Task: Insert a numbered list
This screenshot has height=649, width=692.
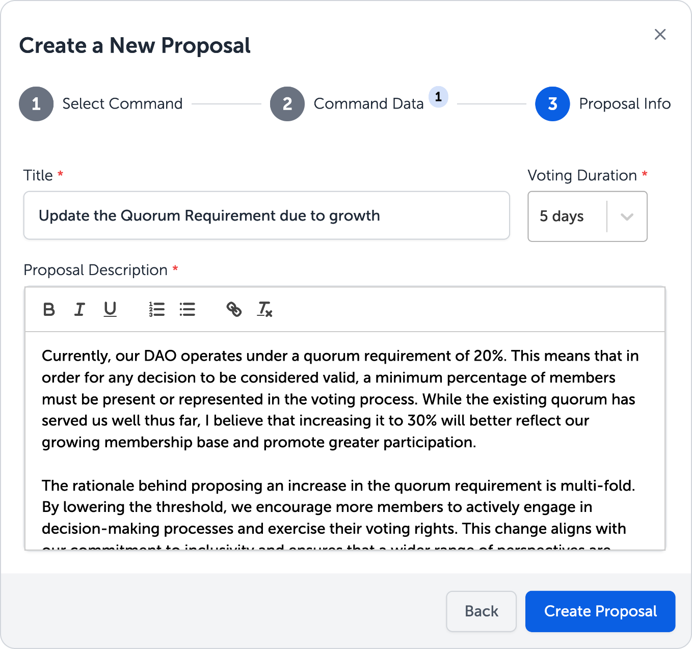Action: [156, 309]
